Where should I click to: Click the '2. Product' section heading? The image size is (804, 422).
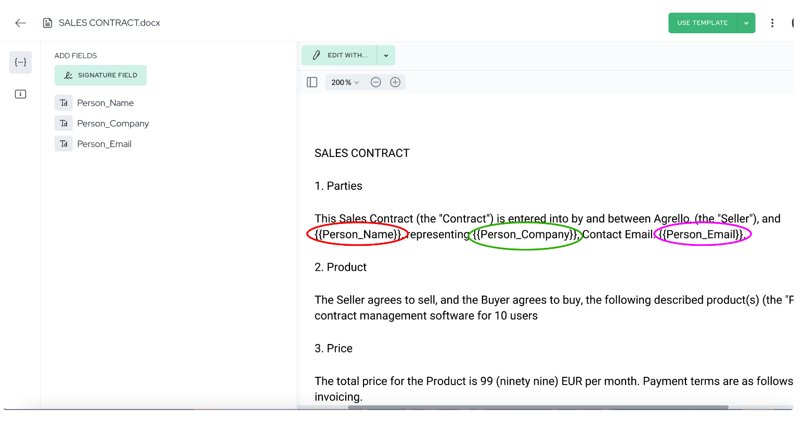pyautogui.click(x=341, y=267)
